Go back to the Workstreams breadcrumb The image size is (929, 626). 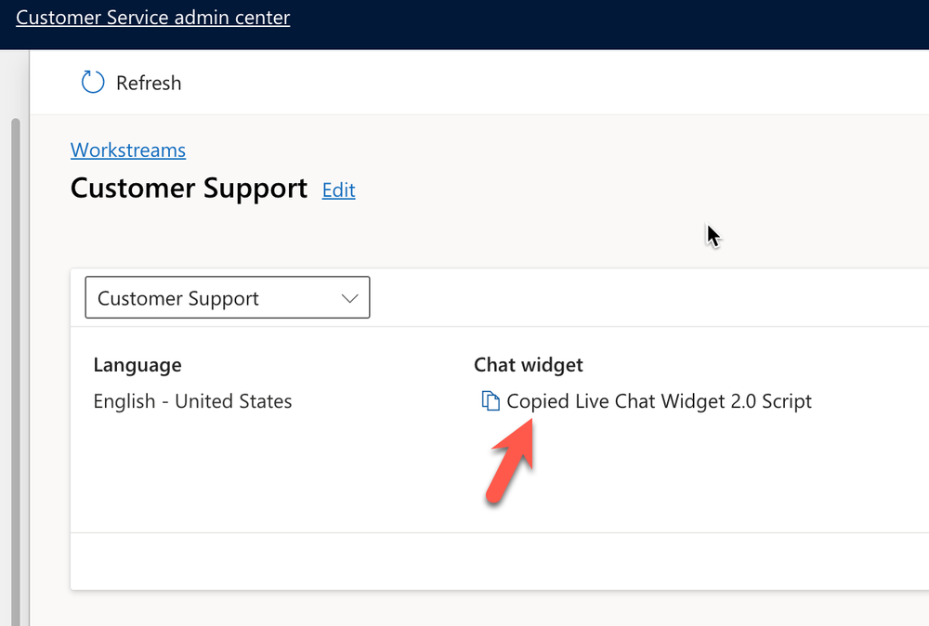pyautogui.click(x=128, y=150)
